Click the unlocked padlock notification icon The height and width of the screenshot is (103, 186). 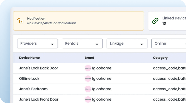click(x=20, y=21)
